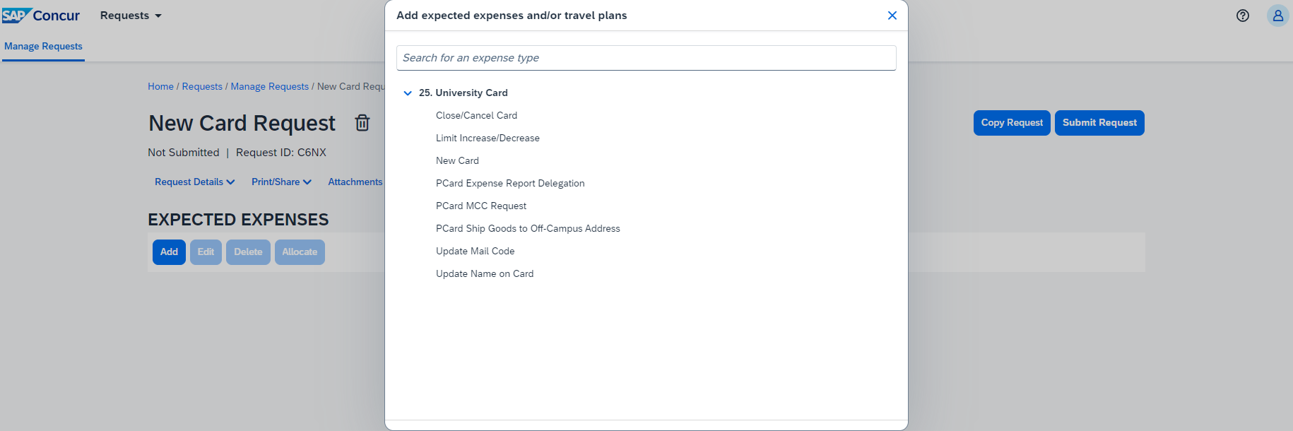Select Update Name on Card
1293x431 pixels.
point(485,273)
